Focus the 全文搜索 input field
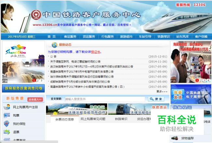This screenshot has height=143, width=212. (105, 99)
